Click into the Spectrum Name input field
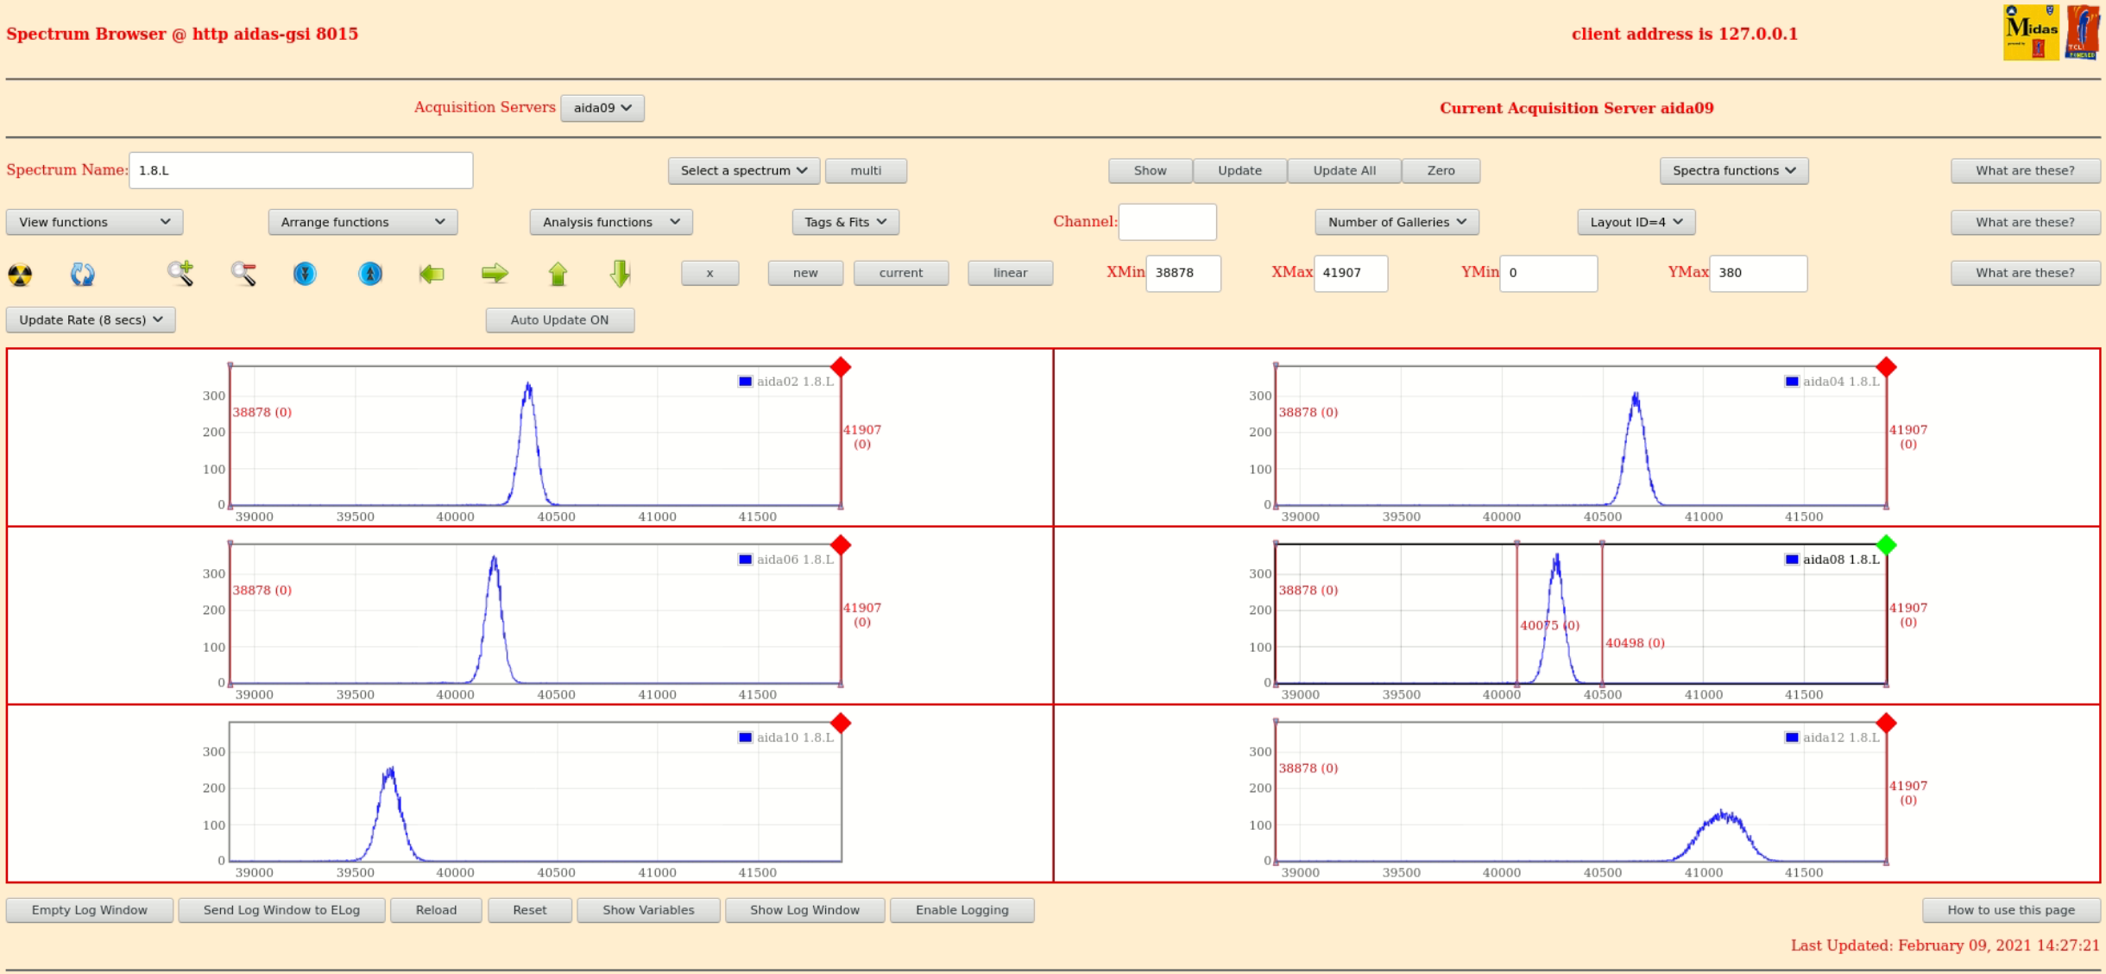This screenshot has height=974, width=2106. pos(300,171)
